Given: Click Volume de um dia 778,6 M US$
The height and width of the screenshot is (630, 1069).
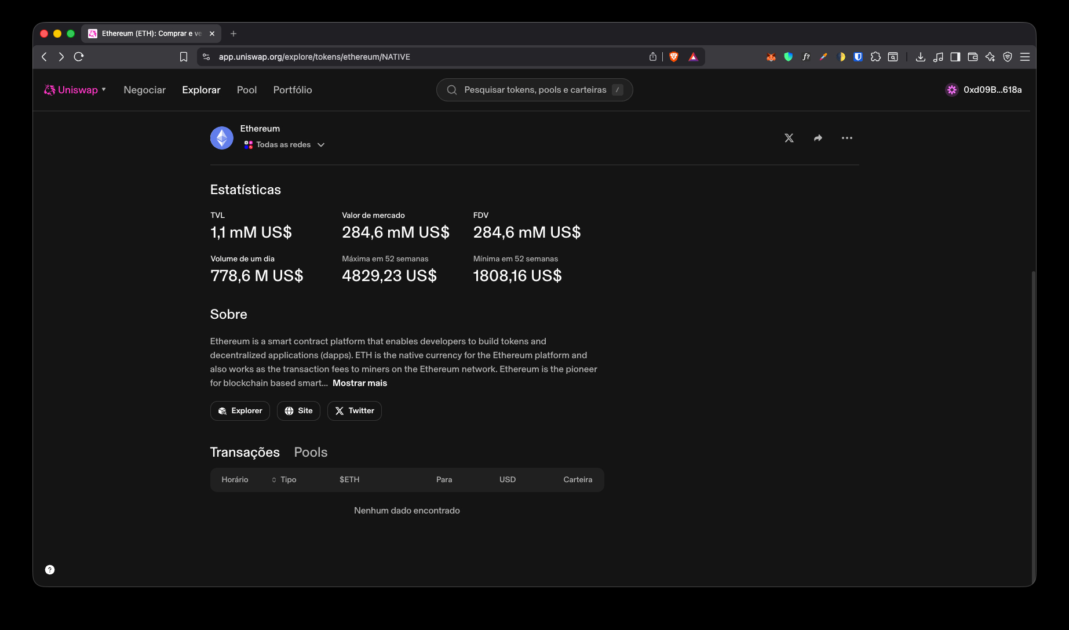Looking at the screenshot, I should pyautogui.click(x=257, y=276).
